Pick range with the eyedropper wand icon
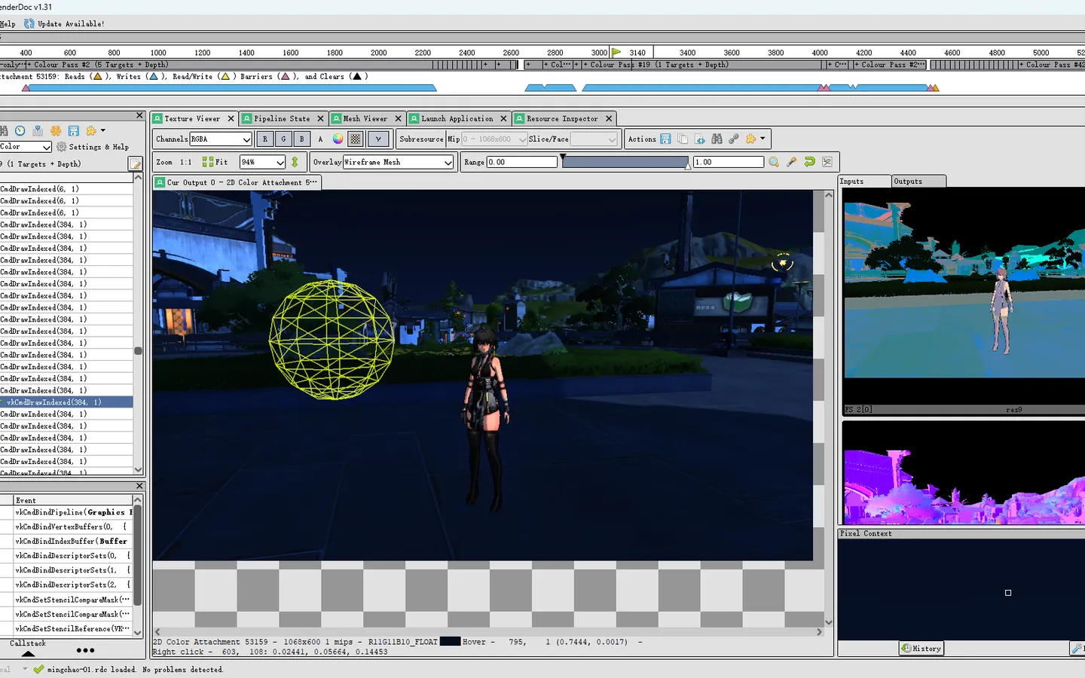The width and height of the screenshot is (1085, 678). [x=792, y=162]
